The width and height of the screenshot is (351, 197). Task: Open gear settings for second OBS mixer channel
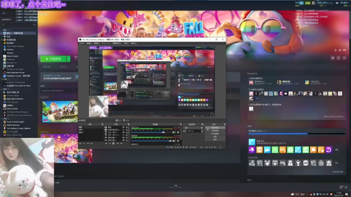point(178,141)
